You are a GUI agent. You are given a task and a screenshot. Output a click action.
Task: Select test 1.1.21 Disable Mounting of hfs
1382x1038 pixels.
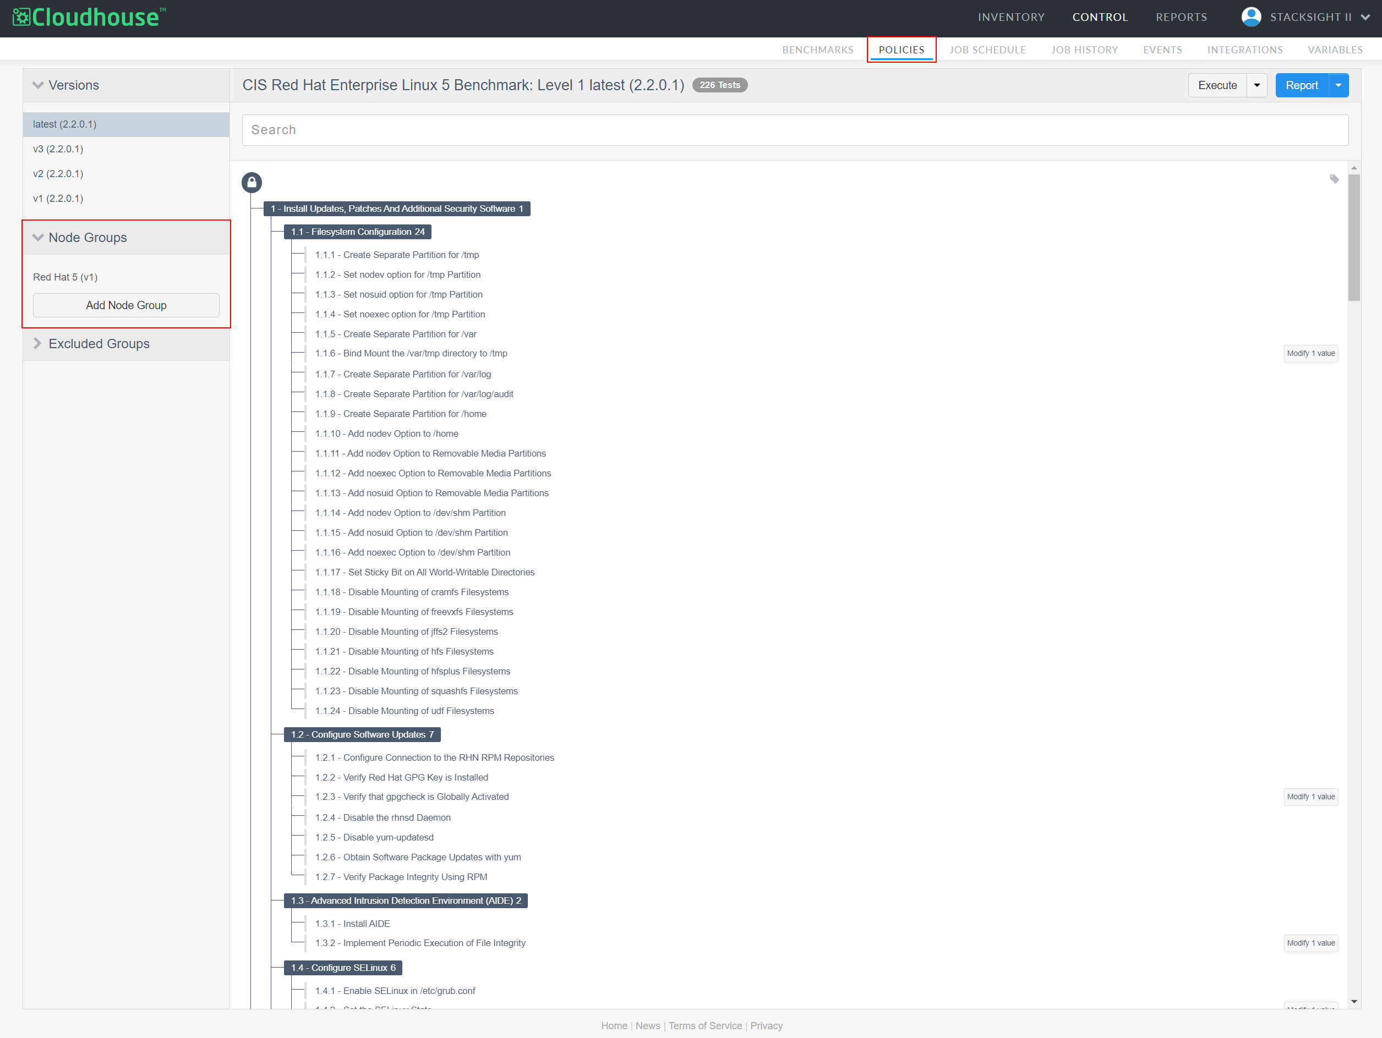pyautogui.click(x=404, y=652)
